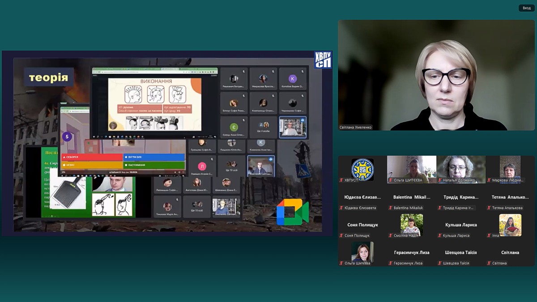The height and width of the screenshot is (302, 537).
Task: Select Маркова Людмила's video tile
Action: click(510, 169)
